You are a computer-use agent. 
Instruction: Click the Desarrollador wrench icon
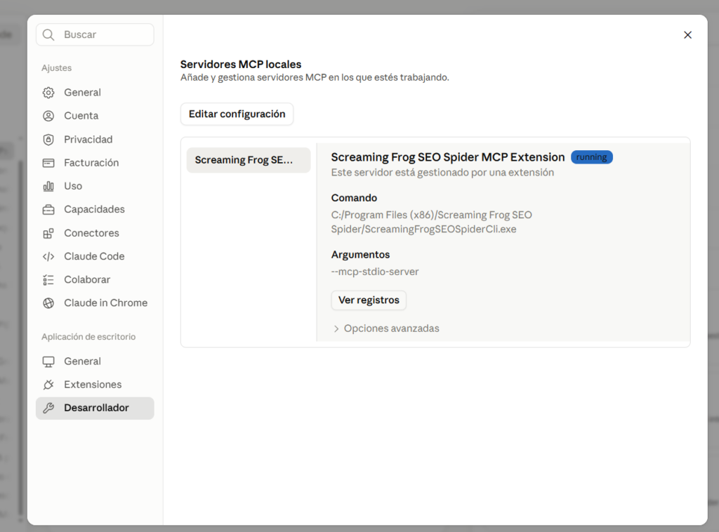[48, 408]
